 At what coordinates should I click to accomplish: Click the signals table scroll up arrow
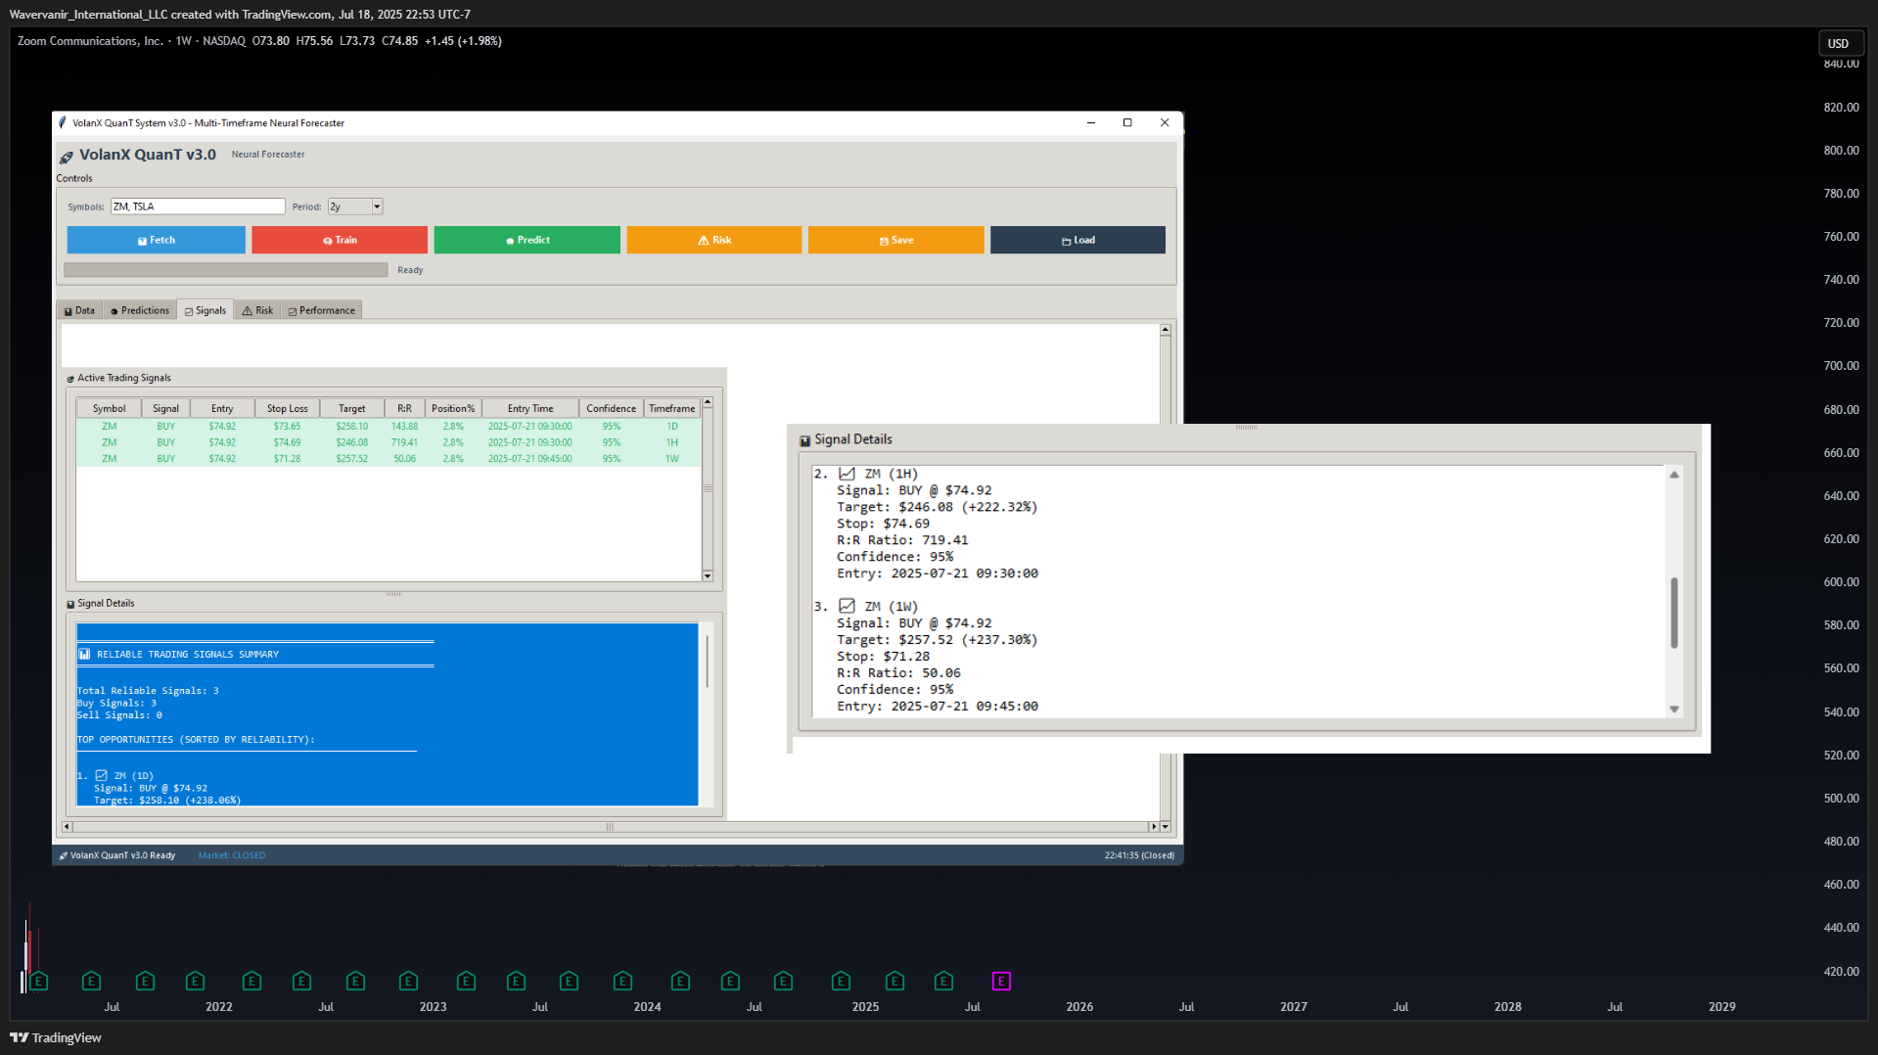click(708, 402)
